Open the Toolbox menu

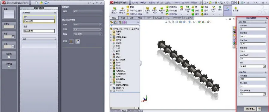[x=177, y=3]
